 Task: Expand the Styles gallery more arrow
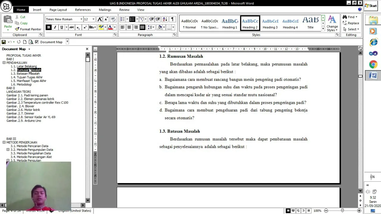[323, 29]
